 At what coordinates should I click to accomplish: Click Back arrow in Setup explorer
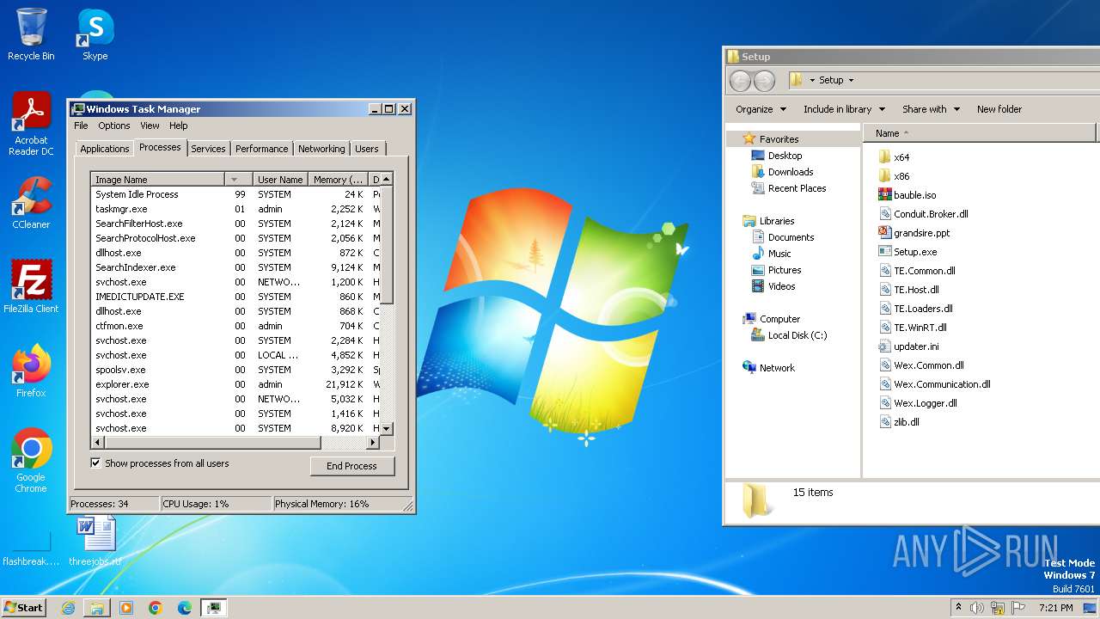click(740, 81)
